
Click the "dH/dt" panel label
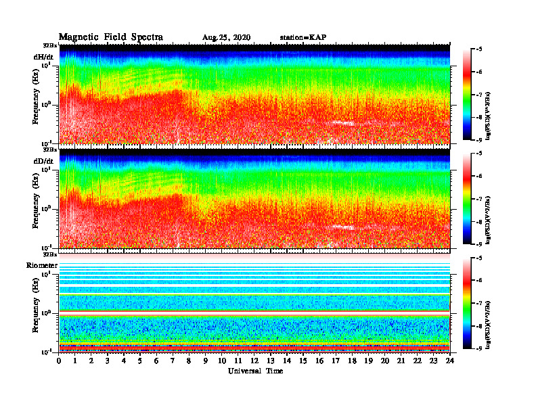pyautogui.click(x=43, y=57)
